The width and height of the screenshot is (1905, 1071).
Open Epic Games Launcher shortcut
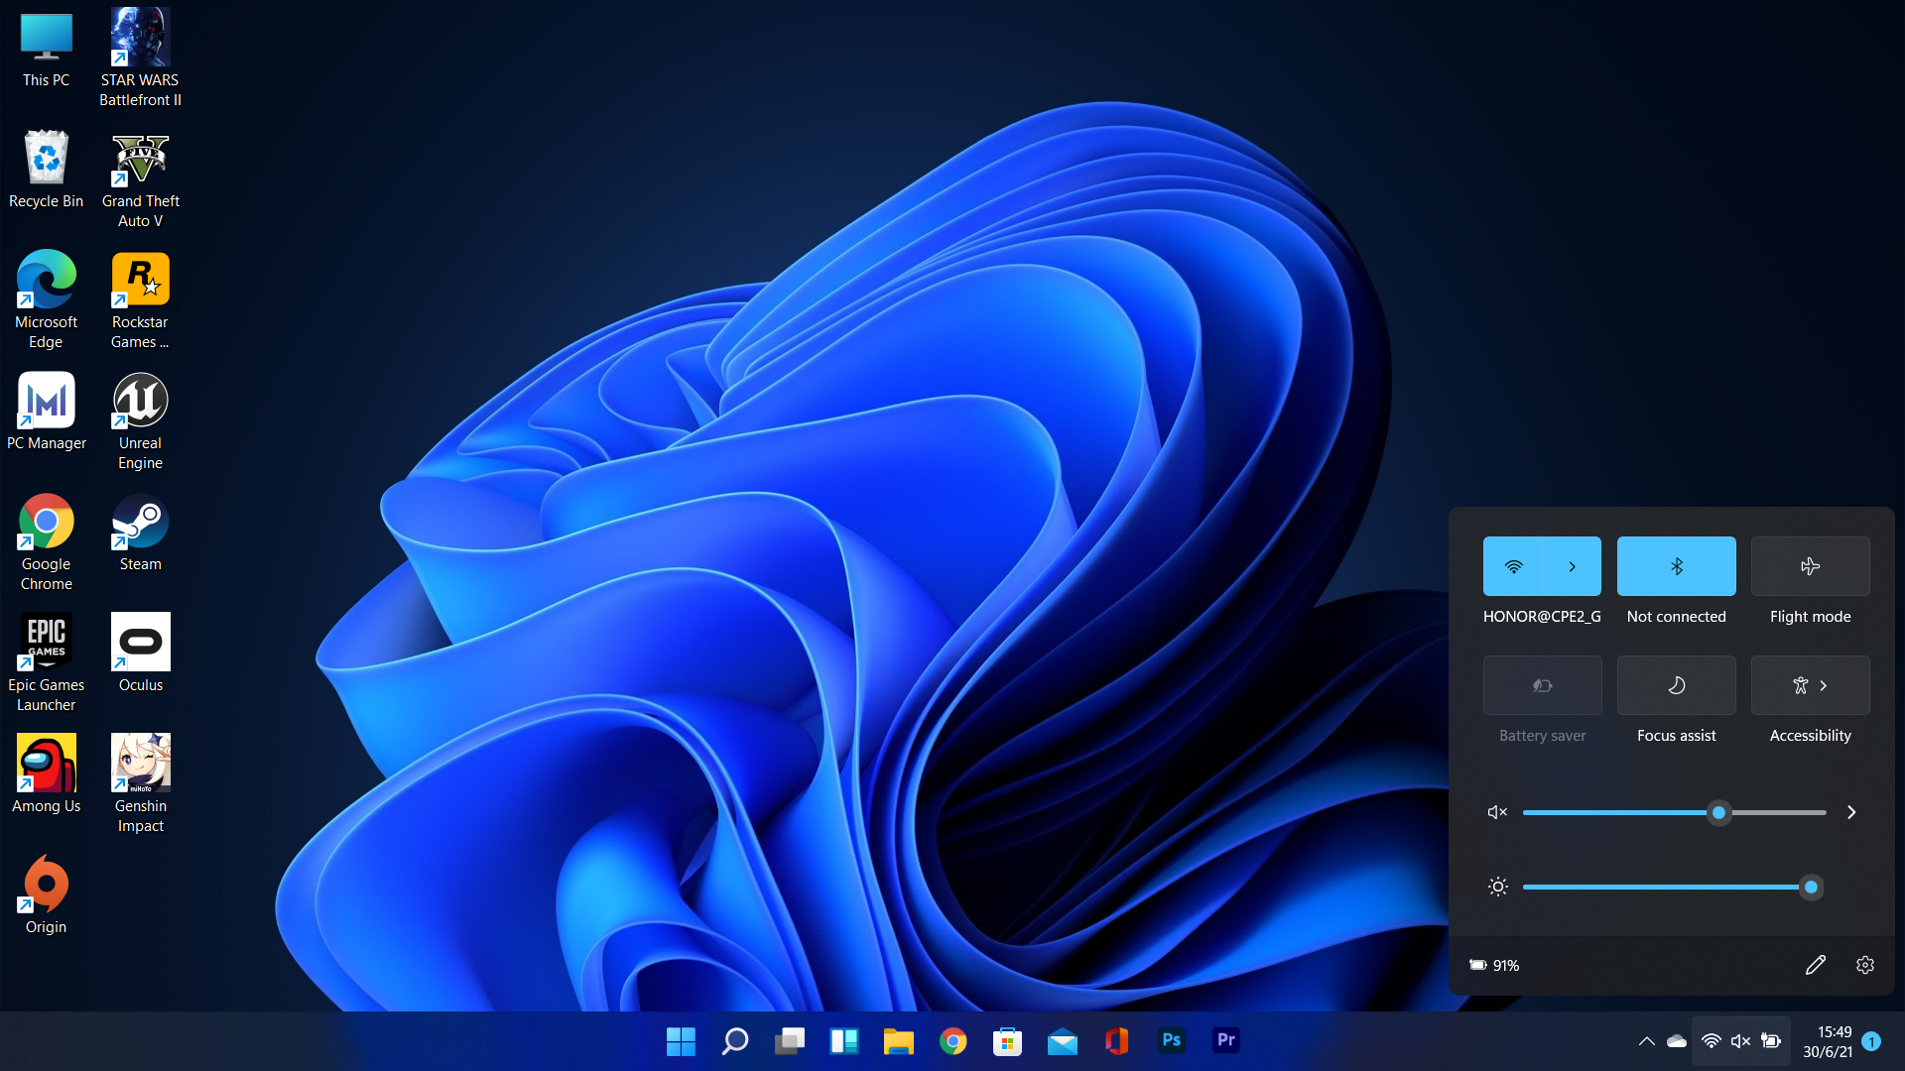click(x=46, y=662)
